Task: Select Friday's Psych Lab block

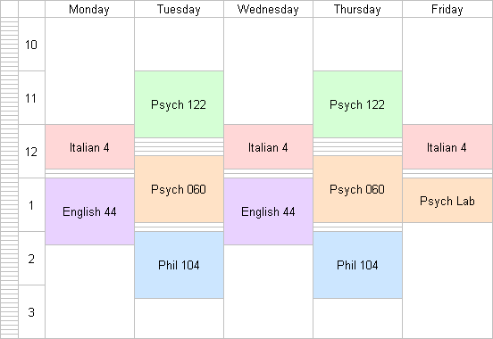Action: click(x=447, y=201)
